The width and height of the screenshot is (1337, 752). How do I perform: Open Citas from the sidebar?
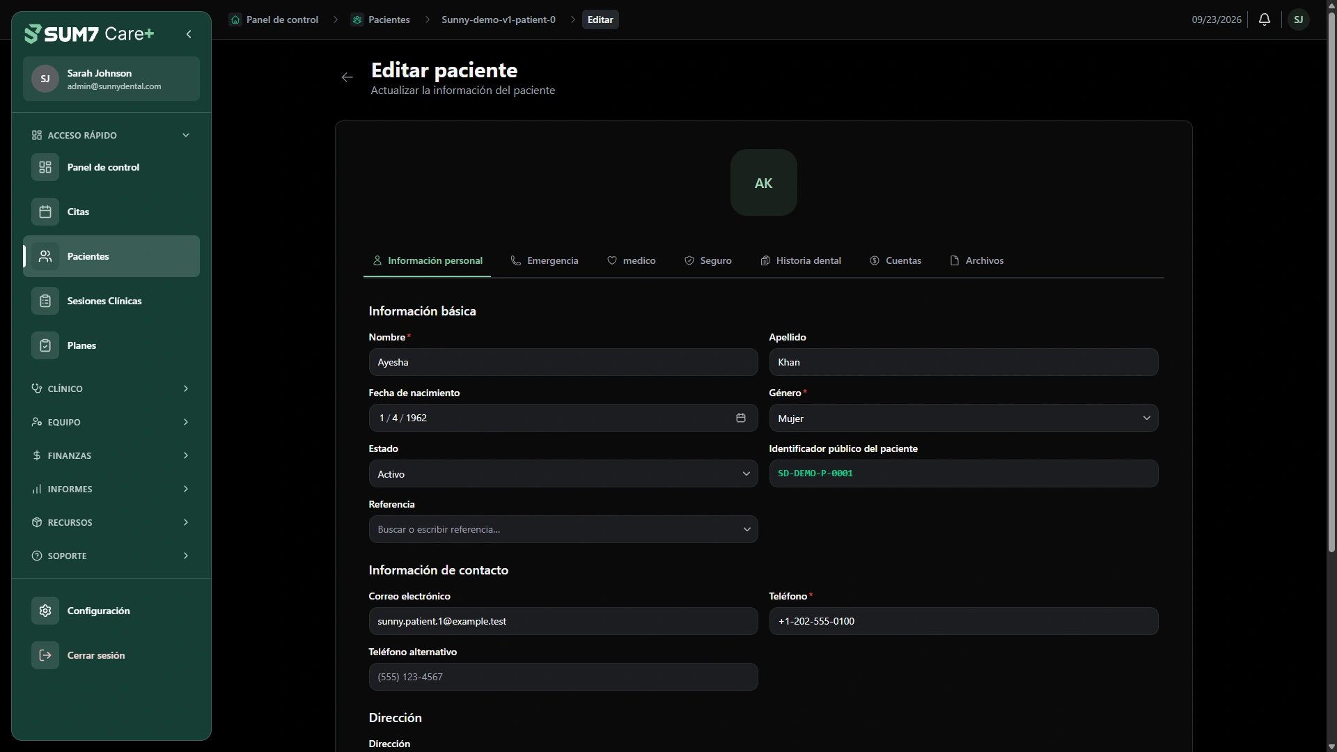coord(111,212)
